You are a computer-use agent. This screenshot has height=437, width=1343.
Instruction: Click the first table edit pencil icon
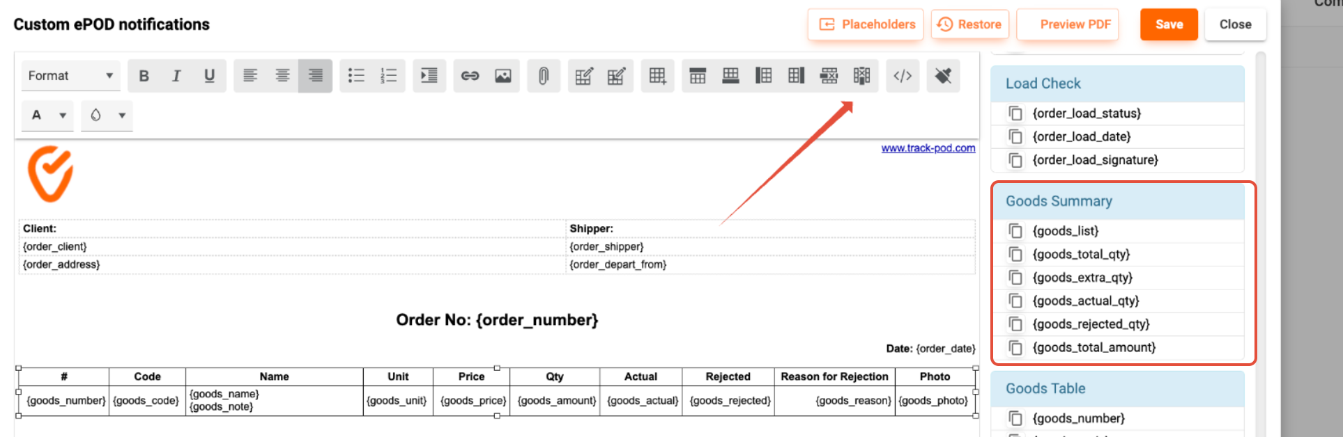(584, 76)
